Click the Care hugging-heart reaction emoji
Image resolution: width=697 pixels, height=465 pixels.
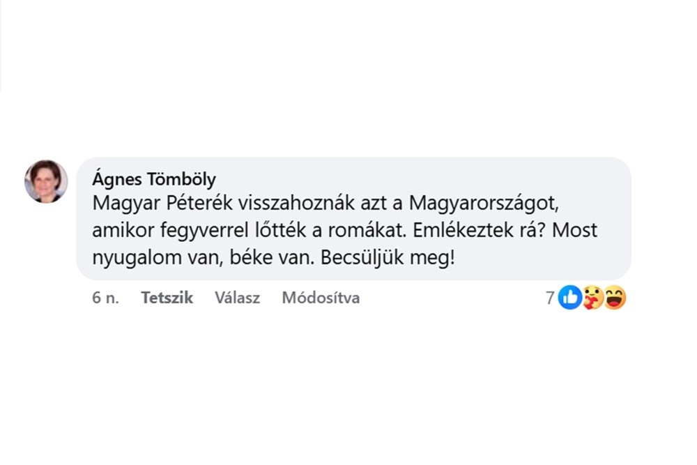(x=592, y=298)
